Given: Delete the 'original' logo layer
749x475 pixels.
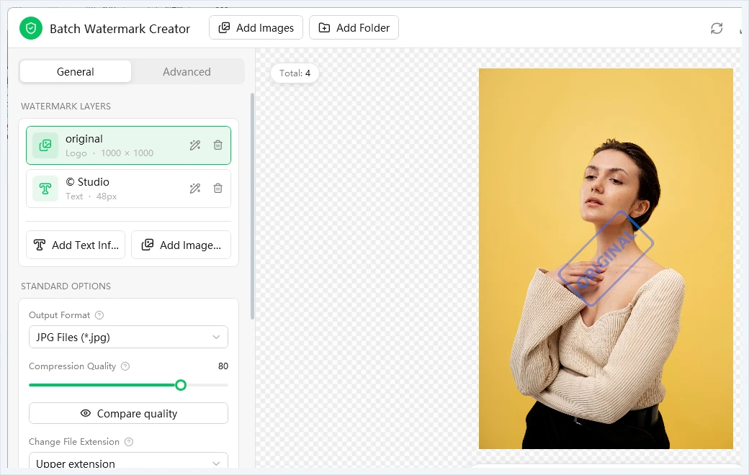Looking at the screenshot, I should click(x=217, y=145).
